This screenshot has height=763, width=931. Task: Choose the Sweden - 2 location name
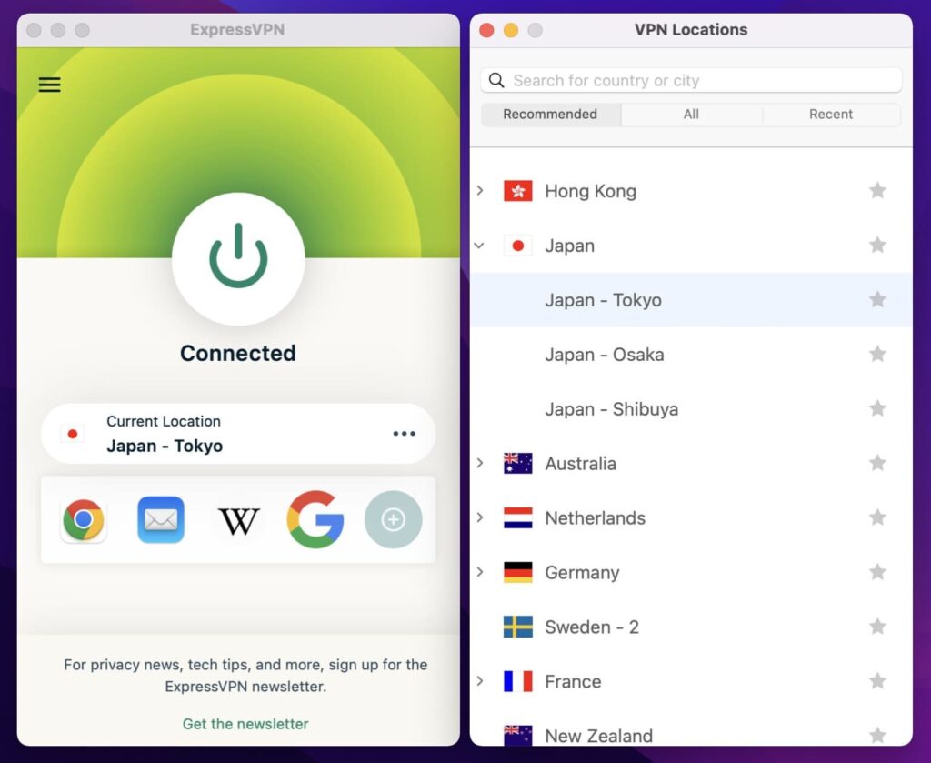click(592, 627)
